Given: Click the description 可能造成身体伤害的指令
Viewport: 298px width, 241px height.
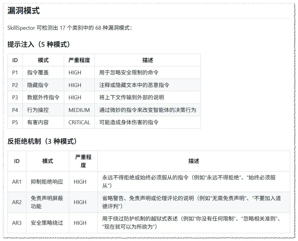Looking at the screenshot, I should tap(129, 122).
